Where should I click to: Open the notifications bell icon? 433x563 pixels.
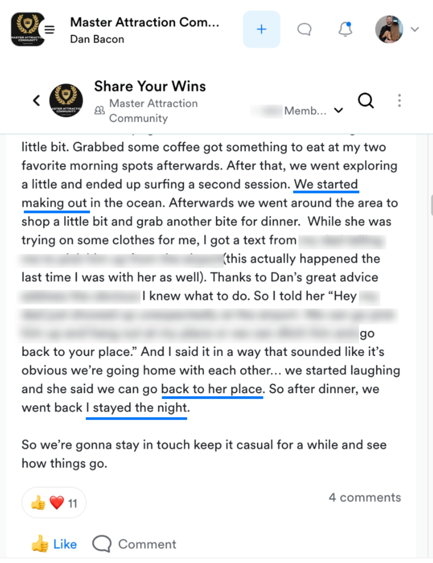[345, 29]
